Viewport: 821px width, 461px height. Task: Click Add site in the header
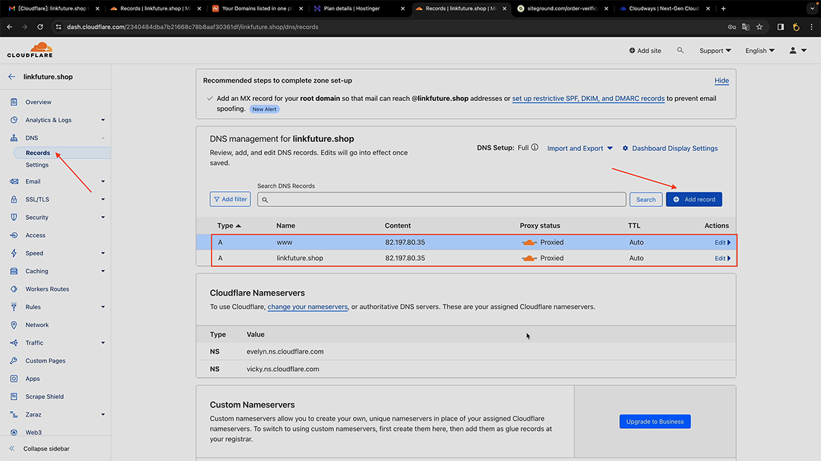tap(645, 51)
